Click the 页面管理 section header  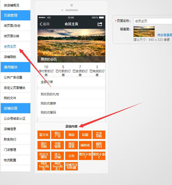[15, 15]
